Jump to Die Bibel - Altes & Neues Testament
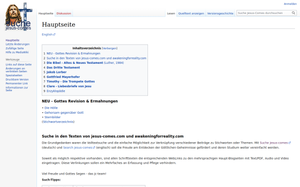The image size is (300, 187). tap(85, 63)
